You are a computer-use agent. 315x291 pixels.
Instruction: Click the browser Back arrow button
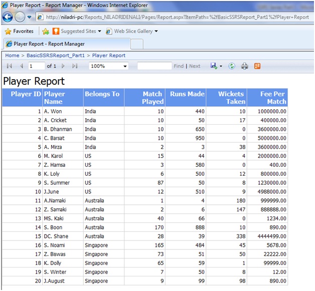8,17
